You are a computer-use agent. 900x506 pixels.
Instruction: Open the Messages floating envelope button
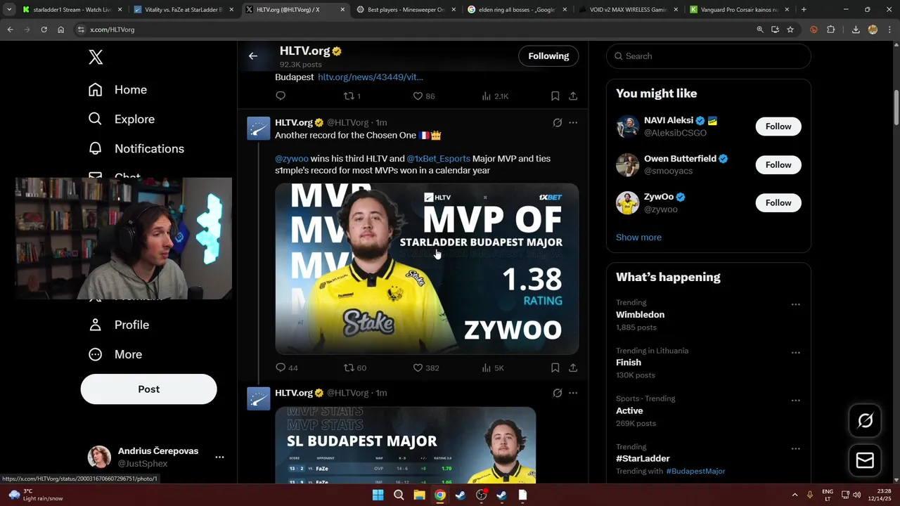point(865,460)
